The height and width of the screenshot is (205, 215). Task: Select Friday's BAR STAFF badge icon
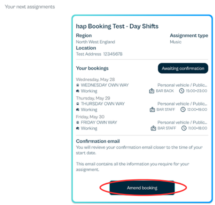click(153, 128)
